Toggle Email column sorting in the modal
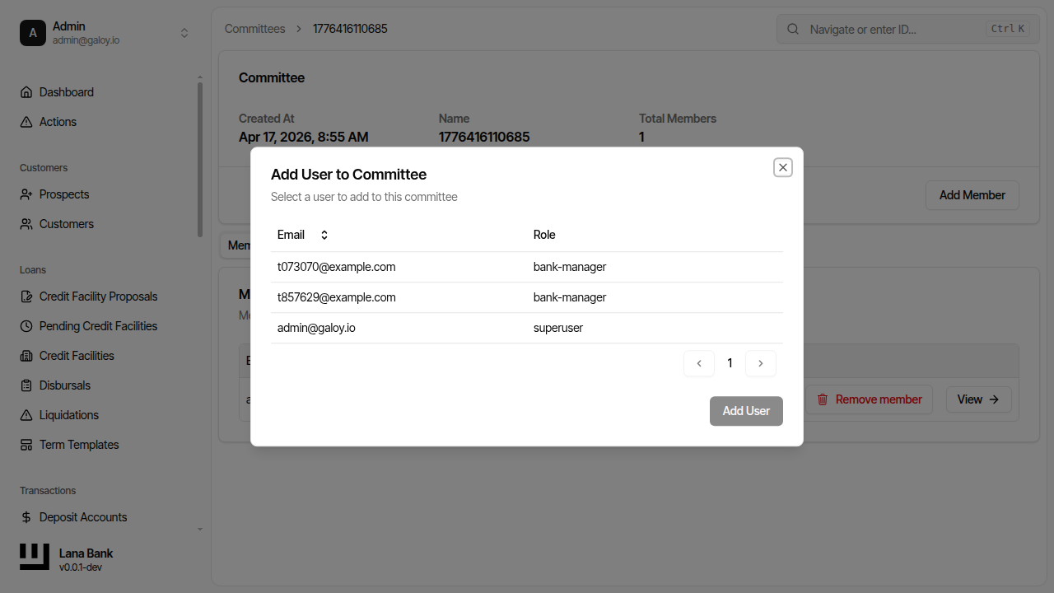Screen dimensions: 1054x593 coord(324,235)
